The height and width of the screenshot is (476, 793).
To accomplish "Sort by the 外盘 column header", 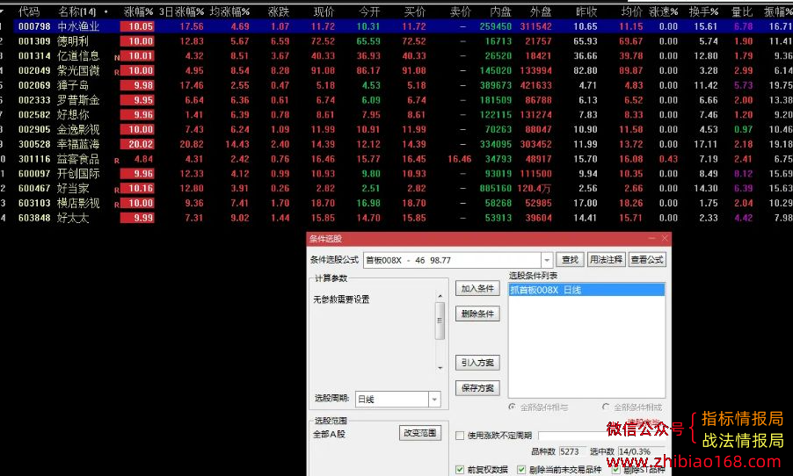I will pyautogui.click(x=541, y=11).
